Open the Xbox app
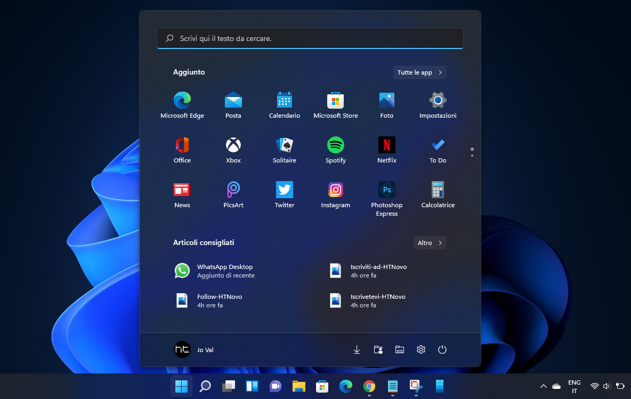631x399 pixels. (233, 150)
